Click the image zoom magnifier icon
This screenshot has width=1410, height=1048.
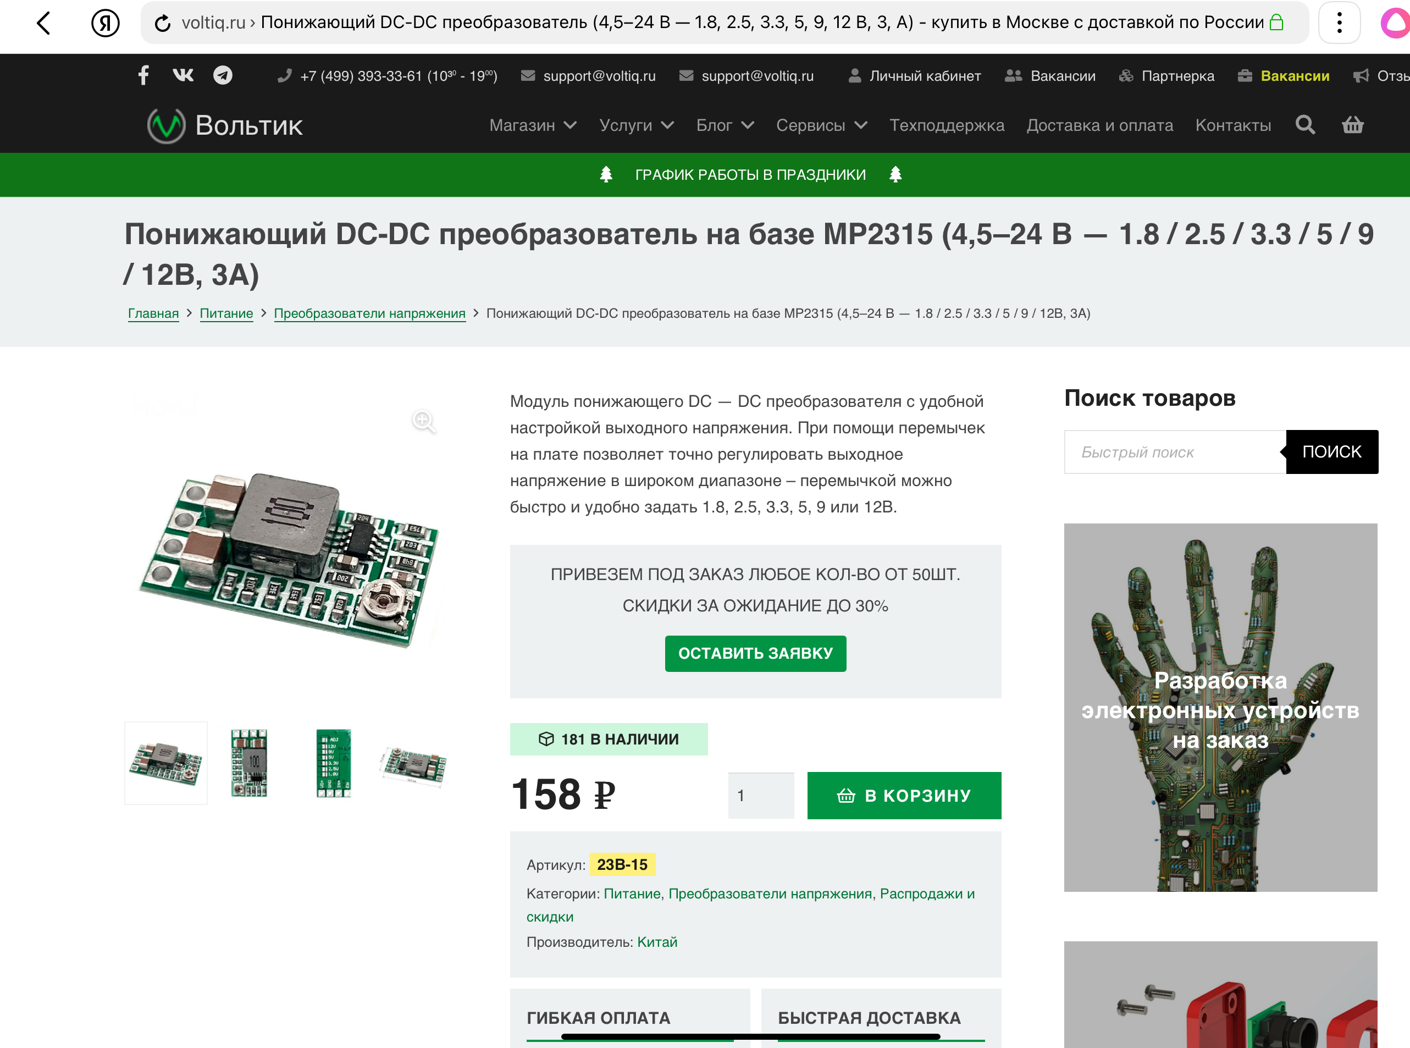point(423,421)
